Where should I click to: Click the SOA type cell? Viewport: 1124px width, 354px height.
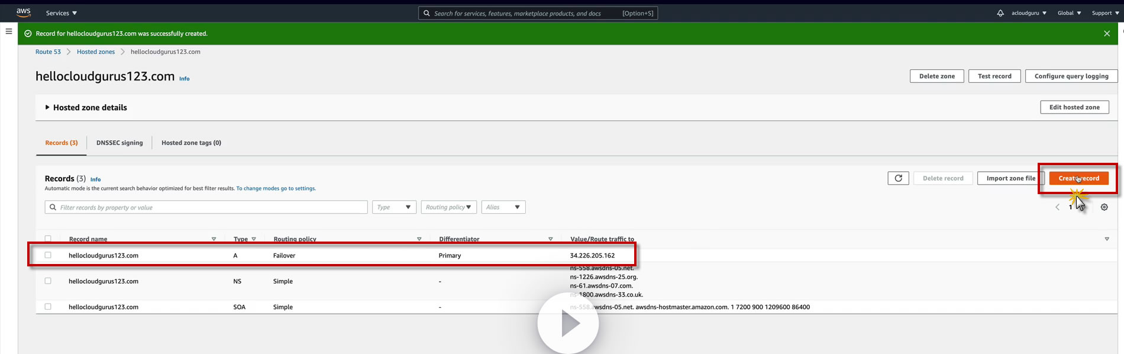point(239,307)
